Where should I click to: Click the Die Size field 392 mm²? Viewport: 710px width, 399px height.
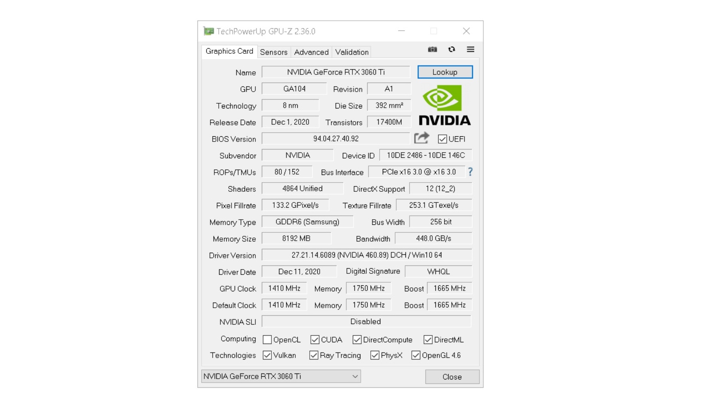coord(389,106)
